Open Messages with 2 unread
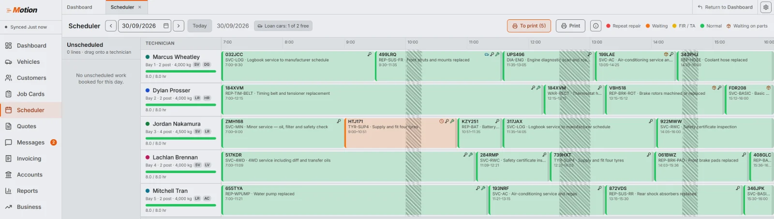 31,143
